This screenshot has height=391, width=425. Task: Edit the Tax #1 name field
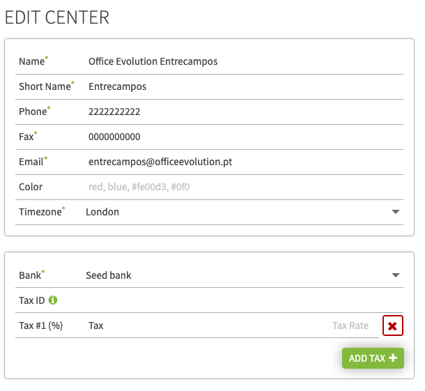(206, 325)
